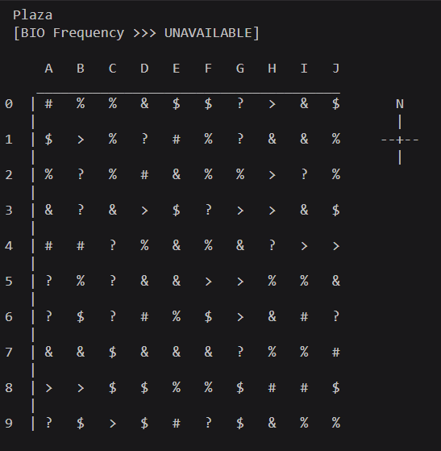The width and height of the screenshot is (441, 451).
Task: Click the & symbol at cell J5
Action: coord(335,281)
